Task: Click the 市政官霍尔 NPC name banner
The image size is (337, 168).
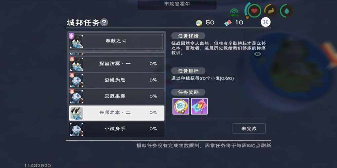Action: (177, 5)
